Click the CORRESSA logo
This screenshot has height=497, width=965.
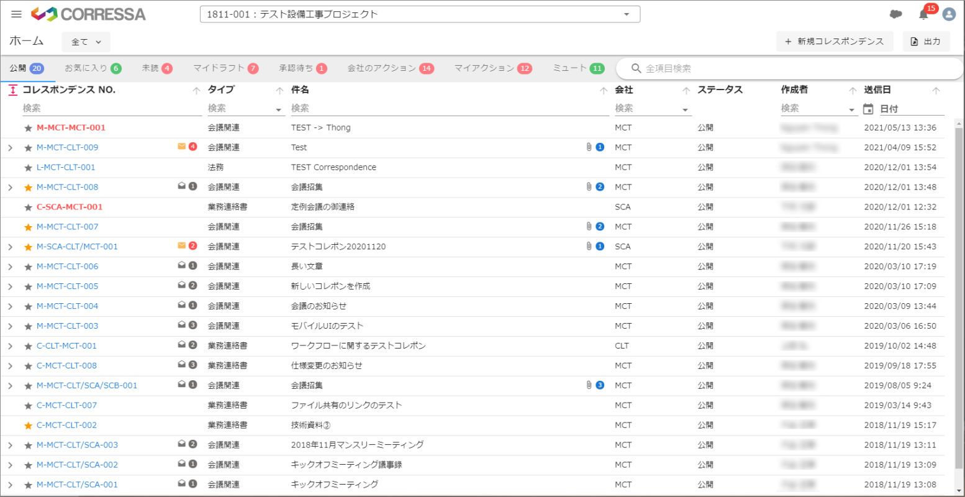coord(87,14)
